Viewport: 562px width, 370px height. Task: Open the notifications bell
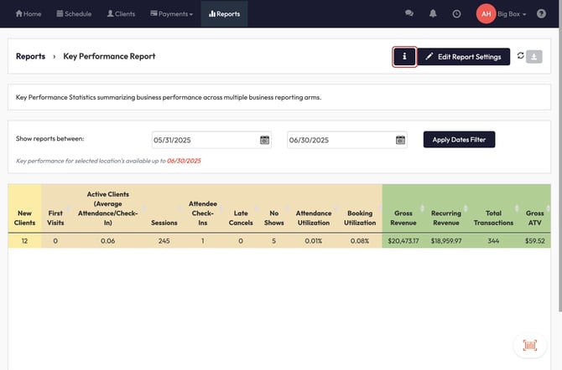pyautogui.click(x=433, y=14)
